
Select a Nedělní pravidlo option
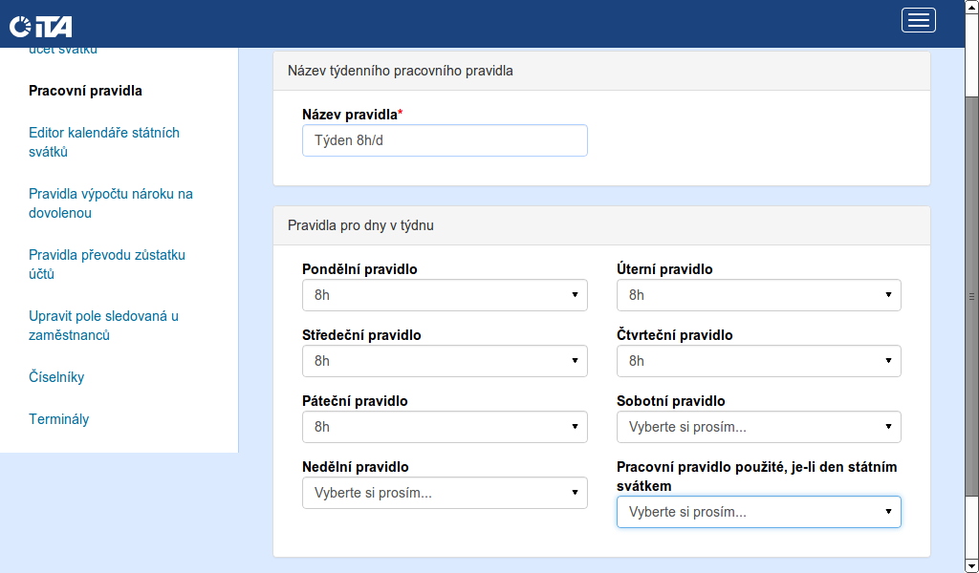[x=445, y=493]
